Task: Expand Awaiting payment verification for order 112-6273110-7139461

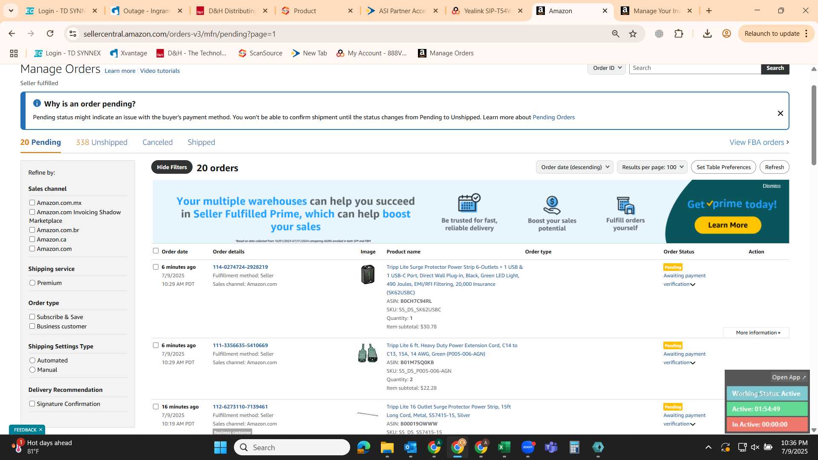Action: click(x=693, y=424)
